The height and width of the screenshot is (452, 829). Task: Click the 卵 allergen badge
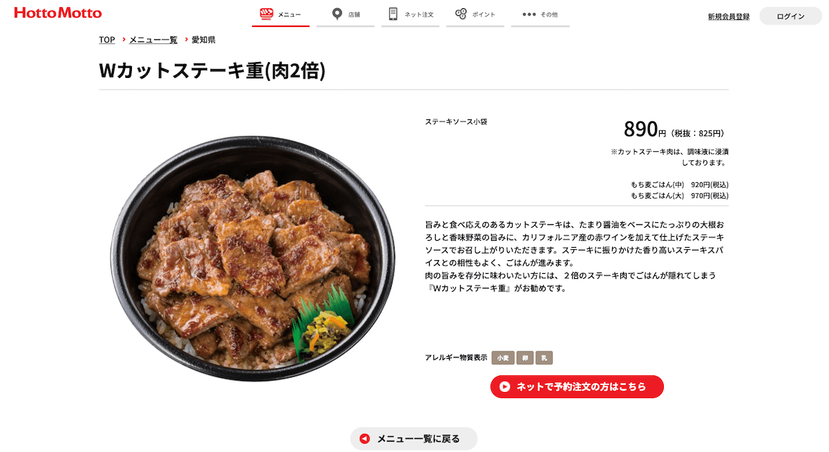pyautogui.click(x=525, y=358)
